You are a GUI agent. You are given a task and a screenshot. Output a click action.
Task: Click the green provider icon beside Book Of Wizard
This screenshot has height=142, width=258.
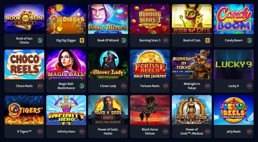[x=124, y=40]
